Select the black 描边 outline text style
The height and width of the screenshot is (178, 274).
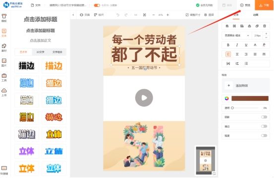27,66
